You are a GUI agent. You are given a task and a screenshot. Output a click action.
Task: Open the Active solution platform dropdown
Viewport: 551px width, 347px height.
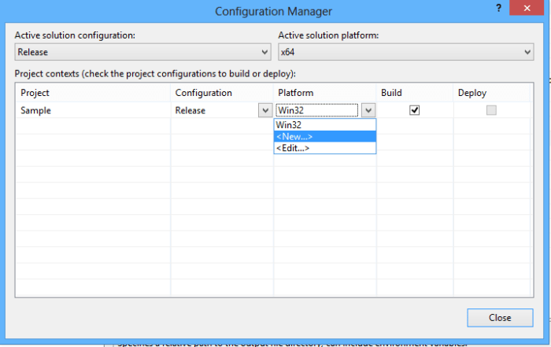406,53
